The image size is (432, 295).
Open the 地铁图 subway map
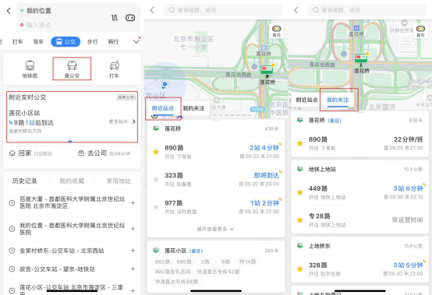pos(30,69)
